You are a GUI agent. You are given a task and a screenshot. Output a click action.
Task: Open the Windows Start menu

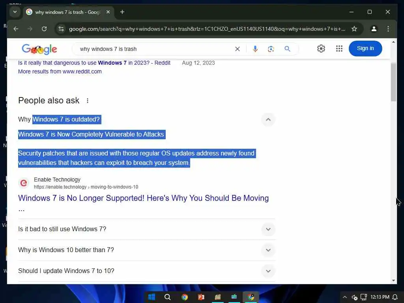151,297
